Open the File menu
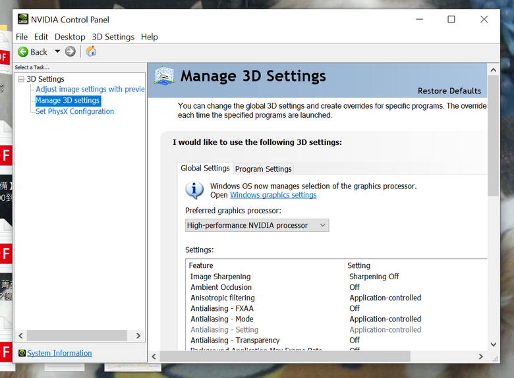Screen dimensions: 514x378 coord(22,37)
